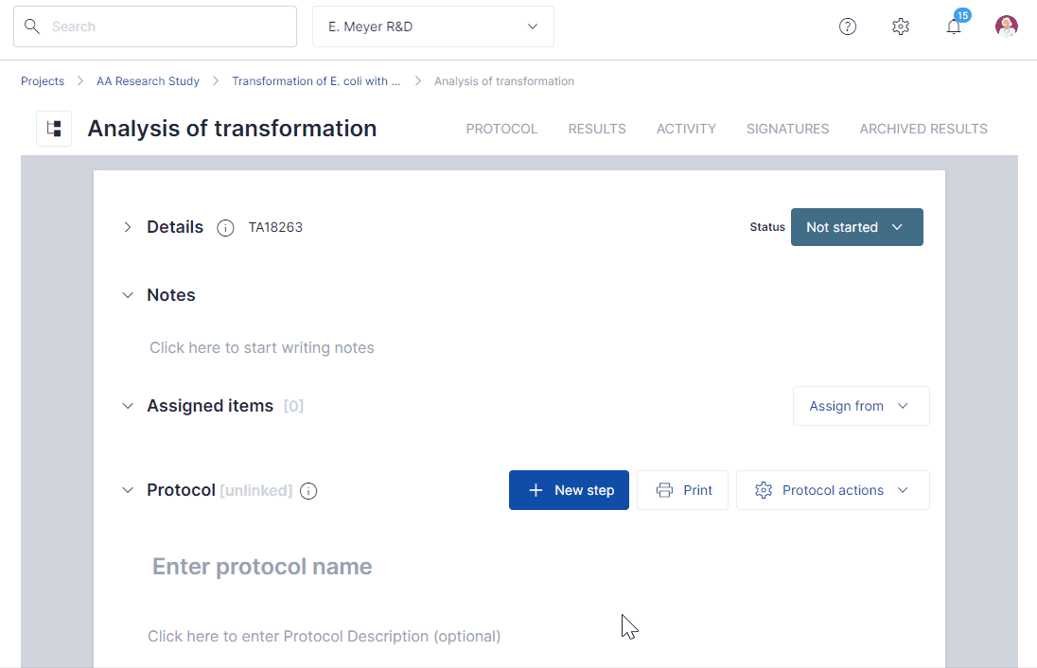
Task: Open settings via the gear icon
Action: [901, 26]
